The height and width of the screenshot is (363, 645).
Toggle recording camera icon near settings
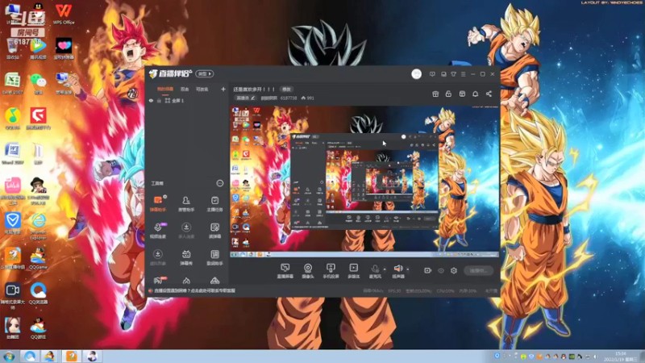[427, 270]
